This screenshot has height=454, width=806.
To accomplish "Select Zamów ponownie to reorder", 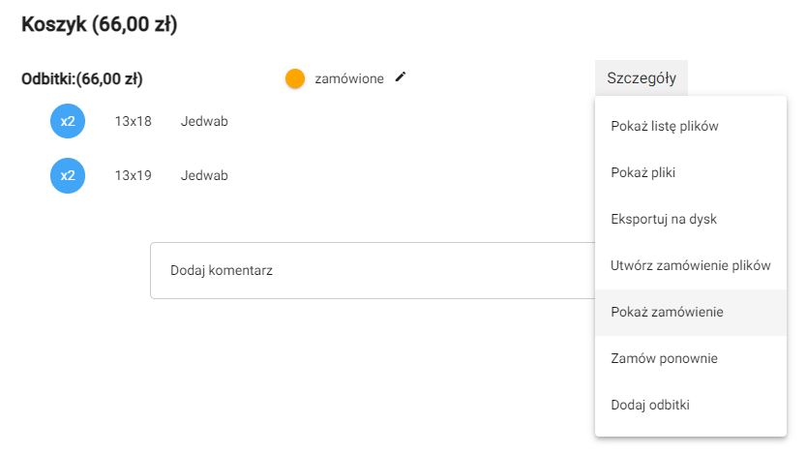I will pyautogui.click(x=665, y=358).
